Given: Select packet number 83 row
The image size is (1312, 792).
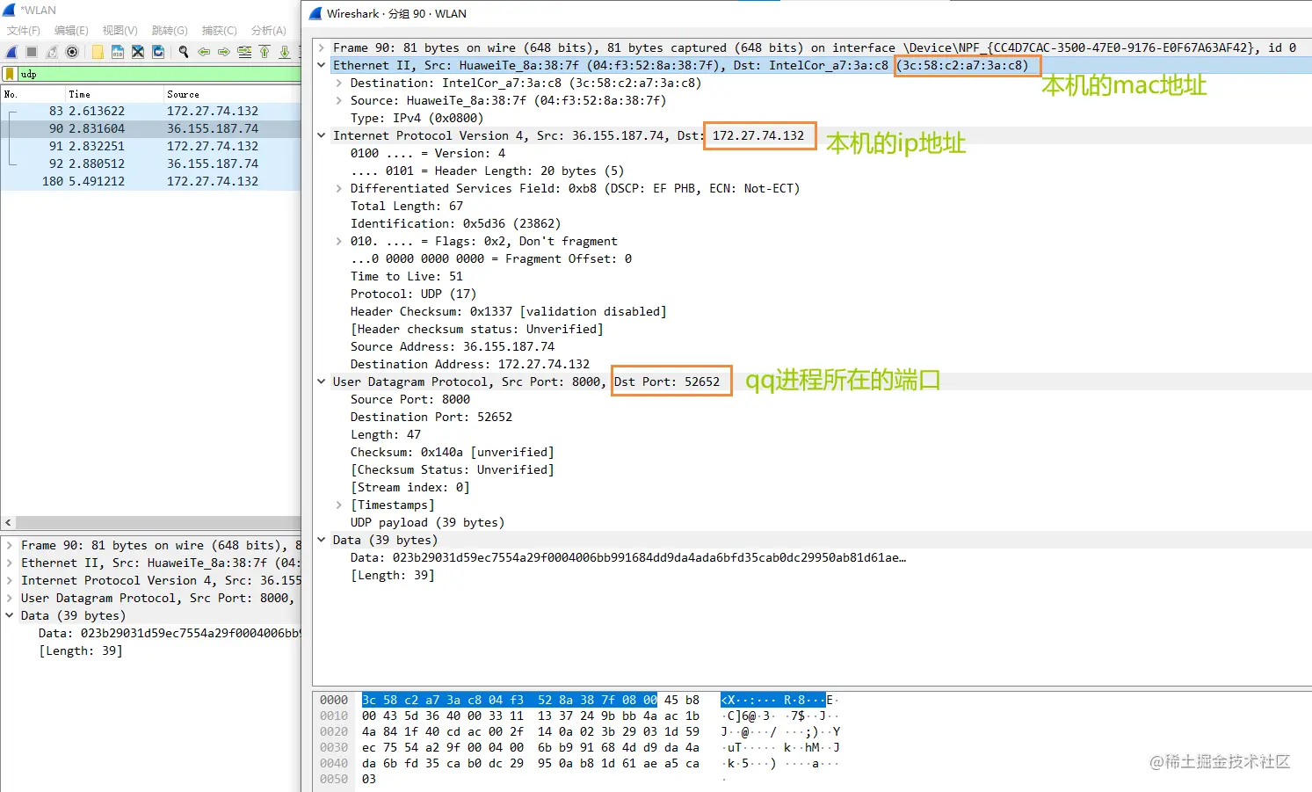Looking at the screenshot, I should click(x=150, y=111).
